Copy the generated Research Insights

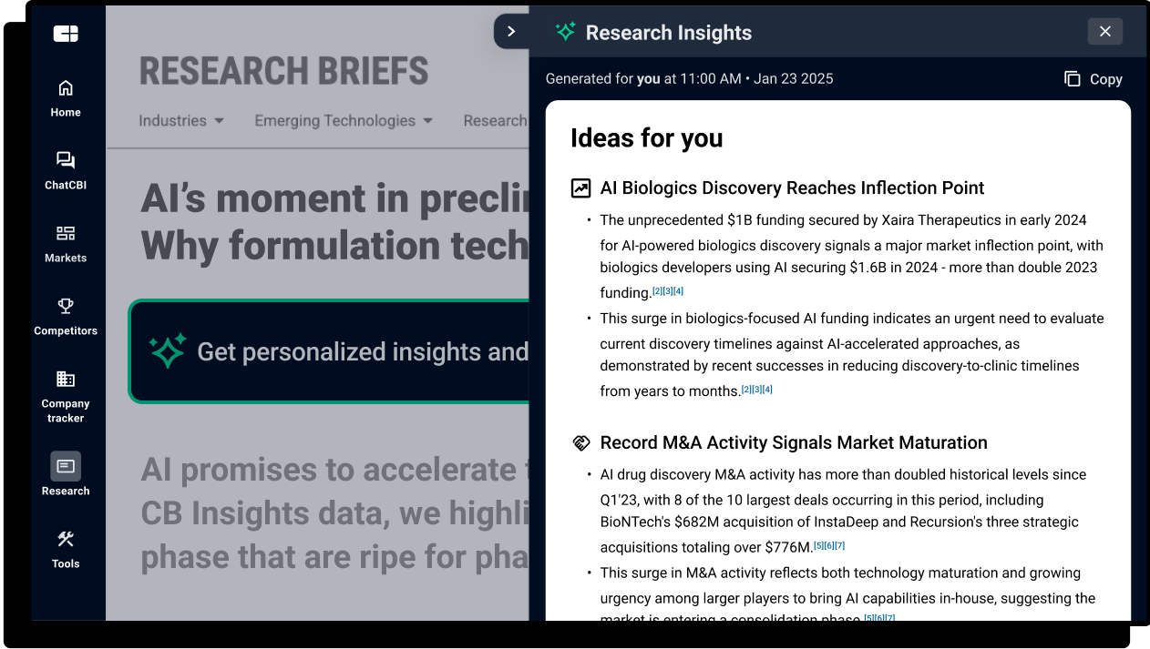pyautogui.click(x=1092, y=78)
